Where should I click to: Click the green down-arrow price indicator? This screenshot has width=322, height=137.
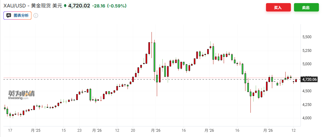coord(65,6)
